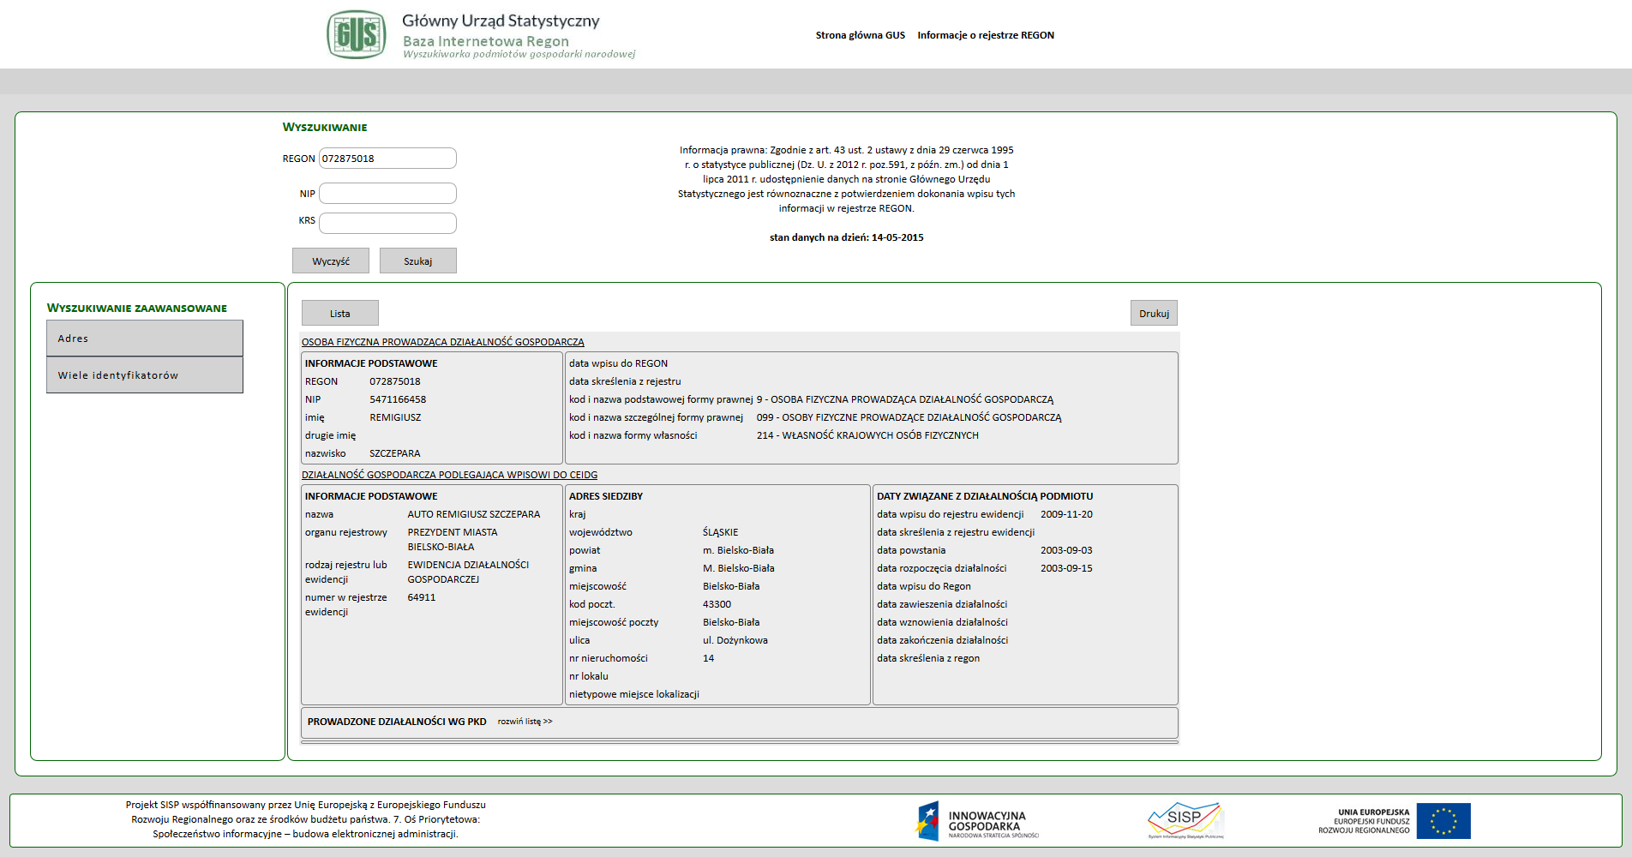This screenshot has width=1632, height=857.
Task: Open Informacje o rejestrze REGON link
Action: tap(986, 35)
